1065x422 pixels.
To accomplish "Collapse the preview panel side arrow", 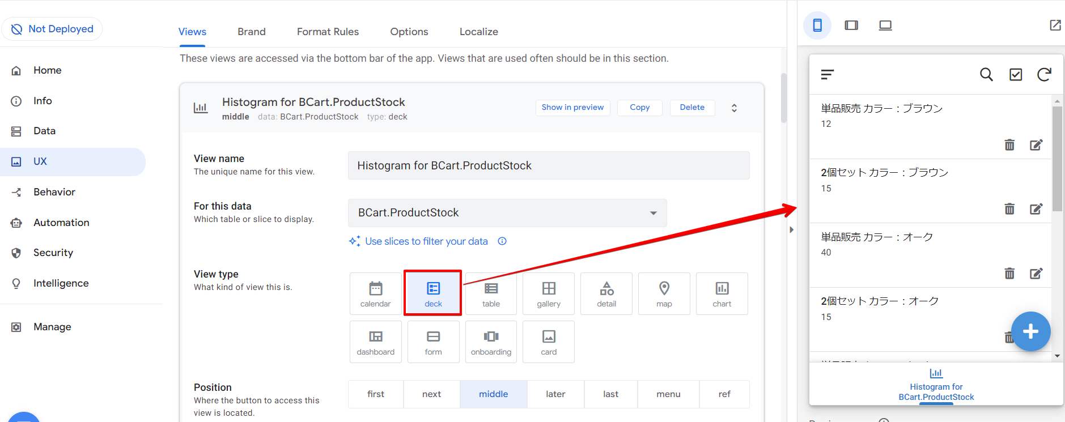I will point(791,229).
